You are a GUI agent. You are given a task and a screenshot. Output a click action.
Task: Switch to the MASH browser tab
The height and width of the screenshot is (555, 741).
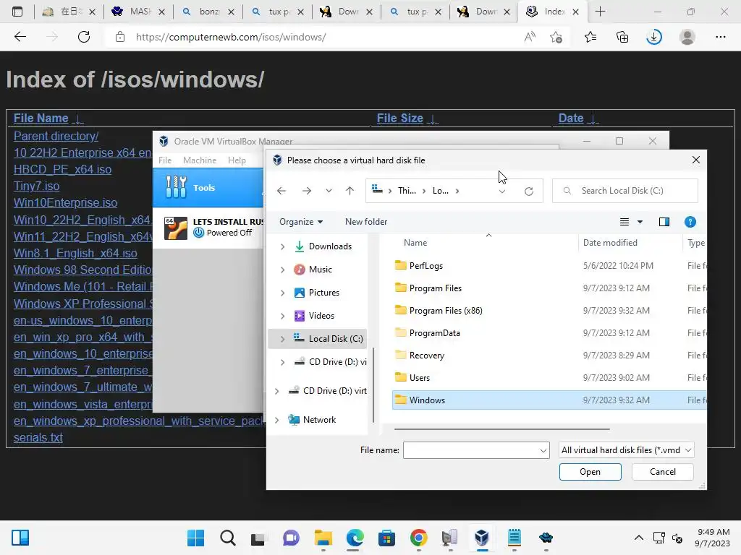tap(138, 12)
